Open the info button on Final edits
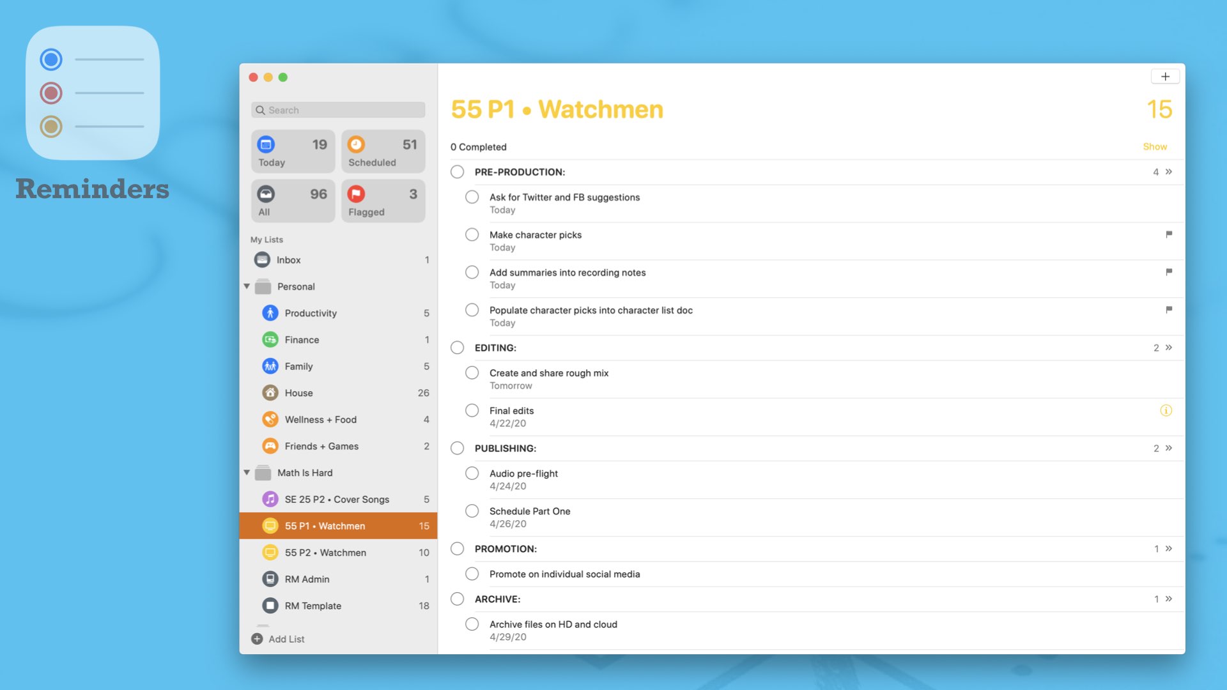 [x=1166, y=411]
